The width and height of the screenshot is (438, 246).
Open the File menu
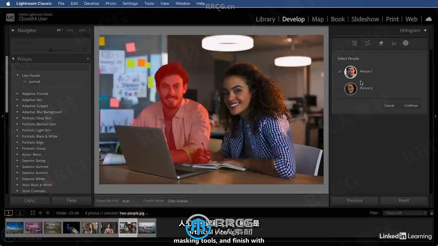tap(61, 3)
